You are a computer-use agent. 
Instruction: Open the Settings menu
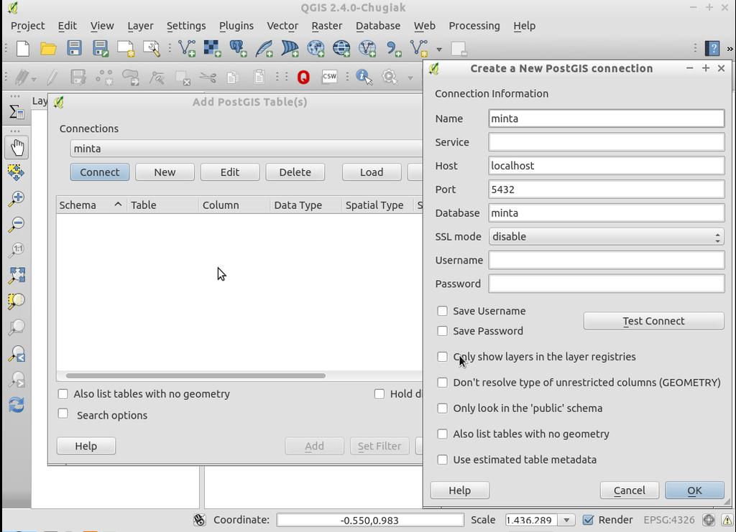186,26
